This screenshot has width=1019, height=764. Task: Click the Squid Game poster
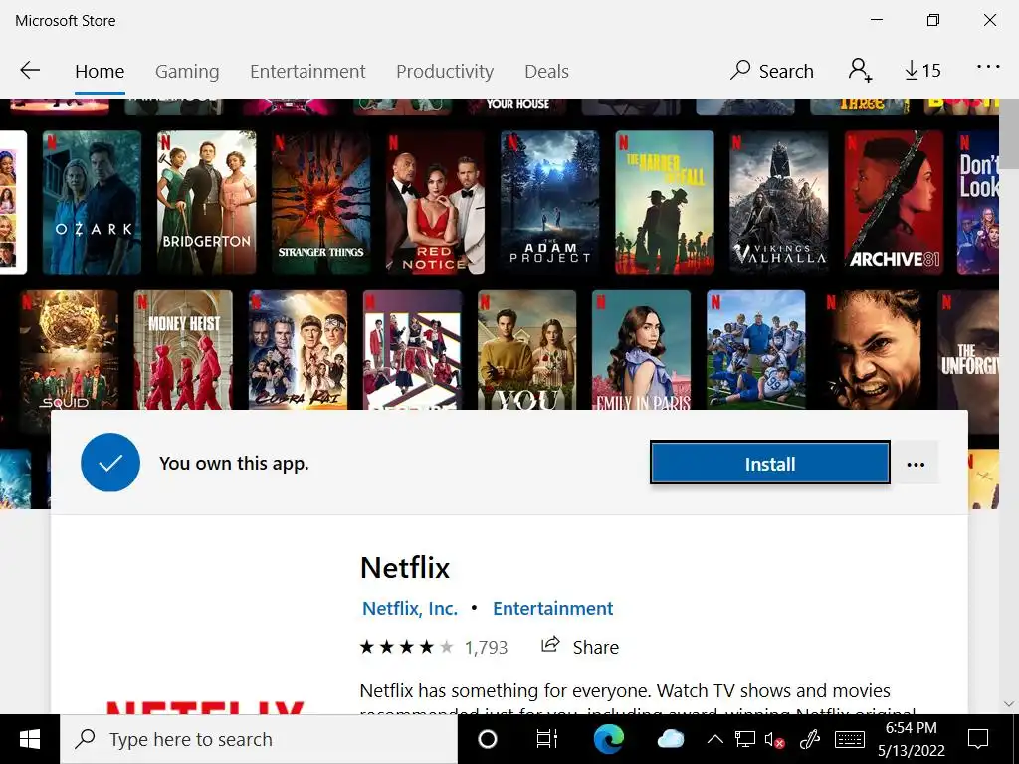coord(69,350)
